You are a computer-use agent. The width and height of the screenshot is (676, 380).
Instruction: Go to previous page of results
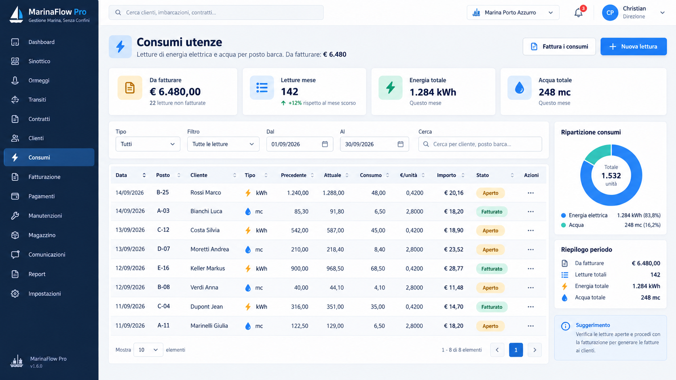pos(497,350)
